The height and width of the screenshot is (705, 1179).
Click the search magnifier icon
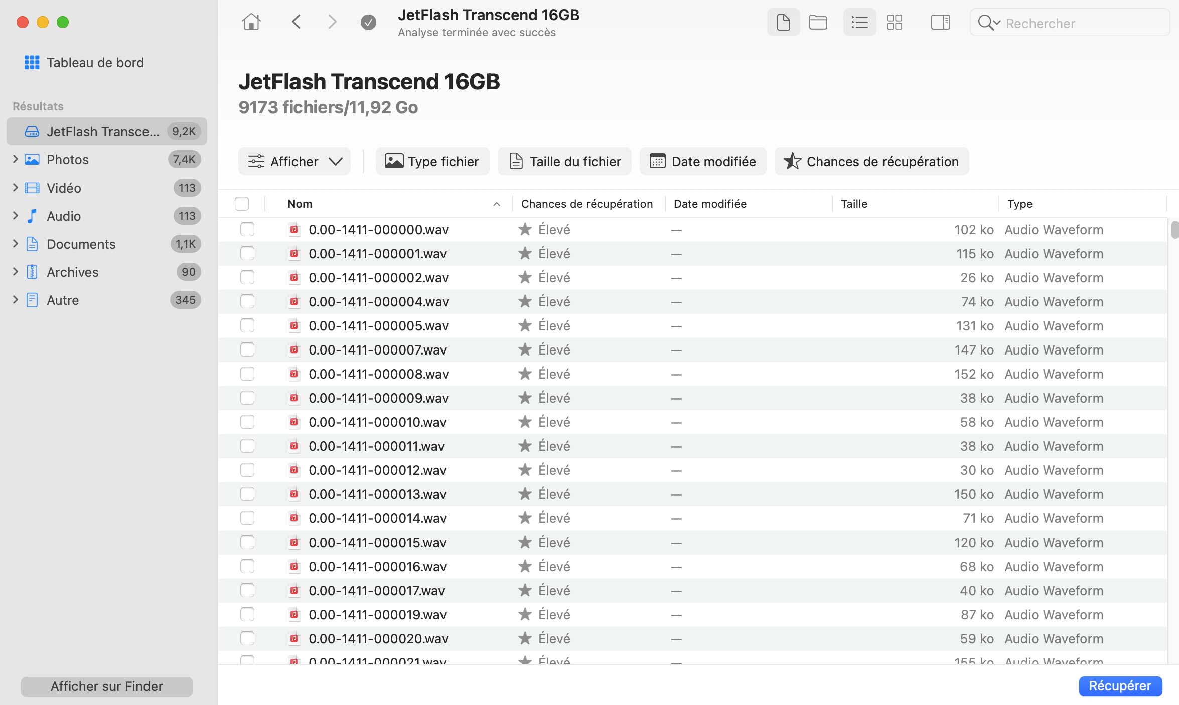(x=985, y=23)
